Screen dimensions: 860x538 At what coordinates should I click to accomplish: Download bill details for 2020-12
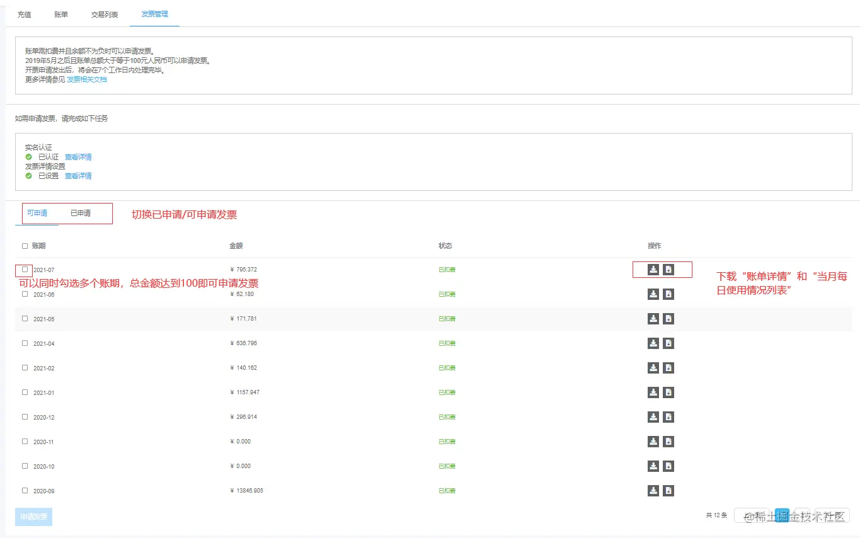[653, 417]
